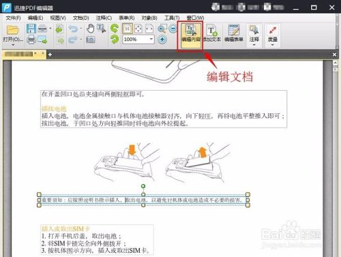
Task: Click the vertical scrollbar up arrow
Action: (x=335, y=62)
